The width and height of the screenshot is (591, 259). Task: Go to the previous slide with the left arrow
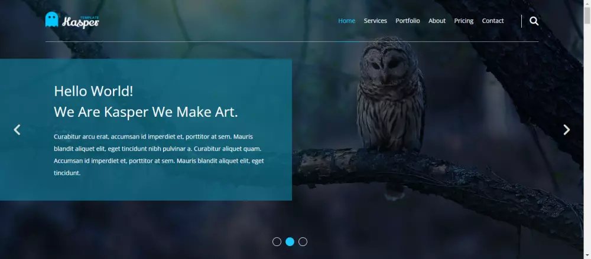pyautogui.click(x=17, y=130)
